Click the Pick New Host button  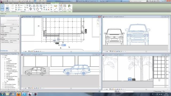pos(69,7)
